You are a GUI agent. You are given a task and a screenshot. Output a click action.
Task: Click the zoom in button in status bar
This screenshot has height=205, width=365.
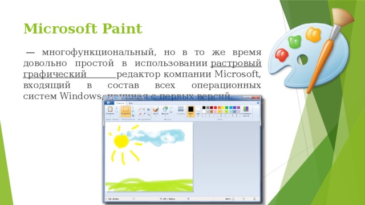click(x=254, y=199)
